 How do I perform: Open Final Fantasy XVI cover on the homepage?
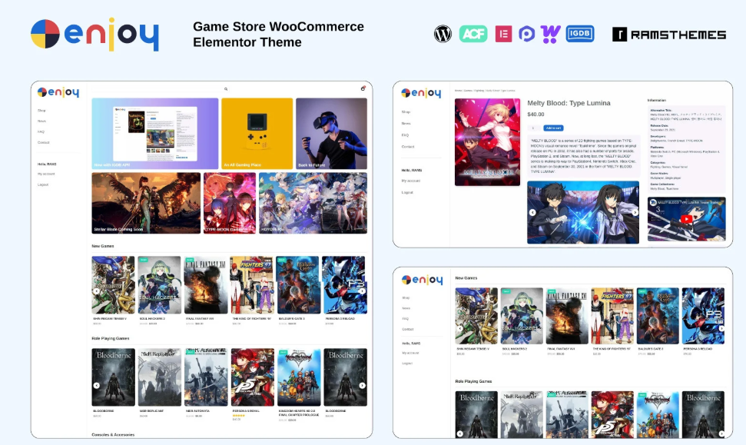coord(206,284)
